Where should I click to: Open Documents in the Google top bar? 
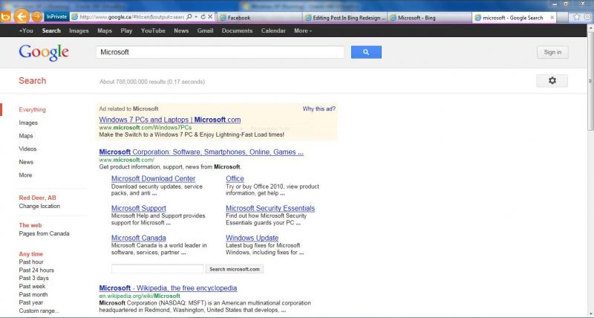pos(237,30)
